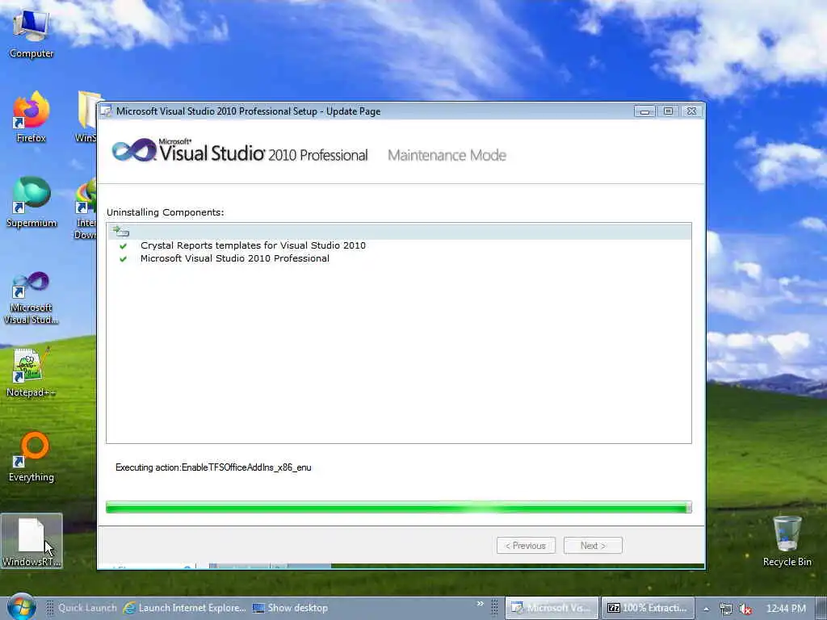Open the Computer desktop icon
The width and height of the screenshot is (827, 620).
[x=31, y=32]
